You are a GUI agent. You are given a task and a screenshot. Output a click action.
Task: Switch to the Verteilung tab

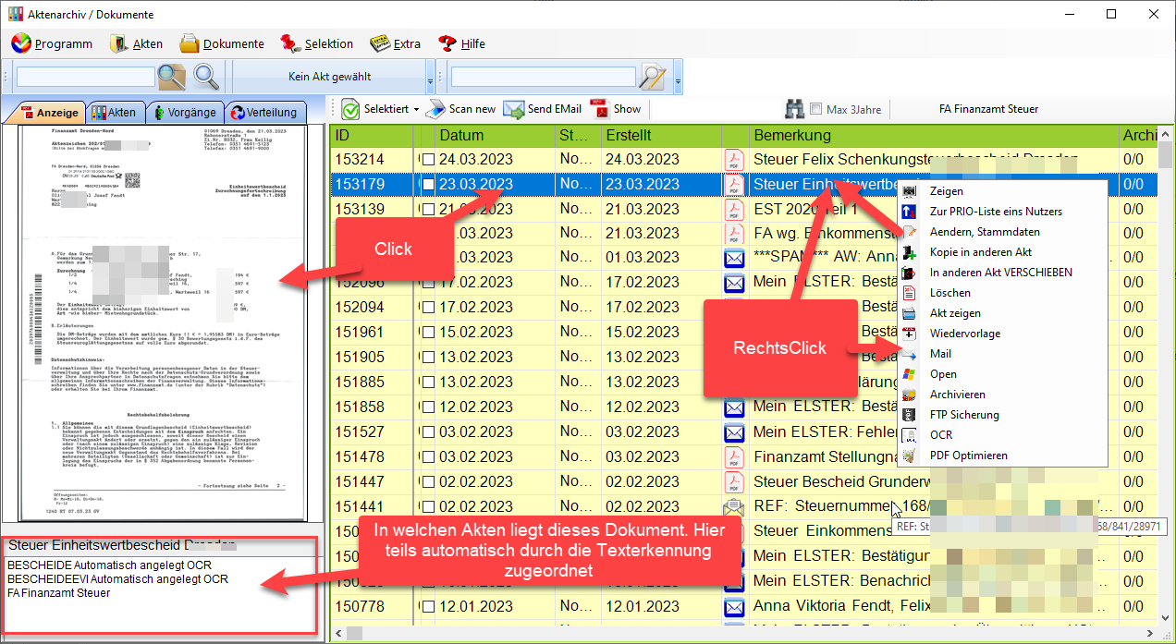(264, 113)
